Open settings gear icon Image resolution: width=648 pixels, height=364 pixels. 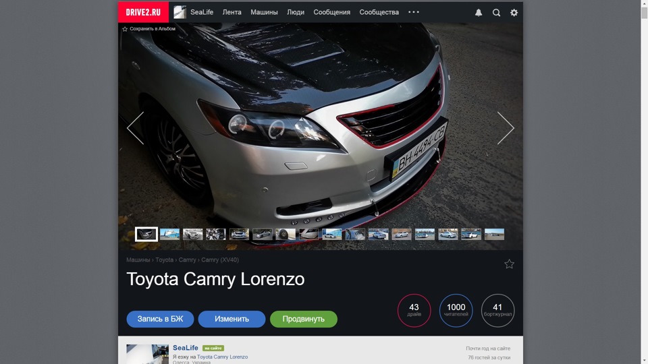pos(514,12)
